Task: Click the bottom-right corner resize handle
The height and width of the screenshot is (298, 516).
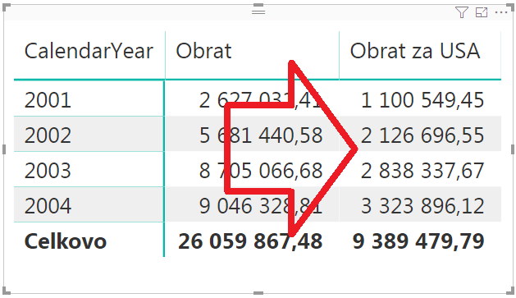Action: pyautogui.click(x=510, y=291)
